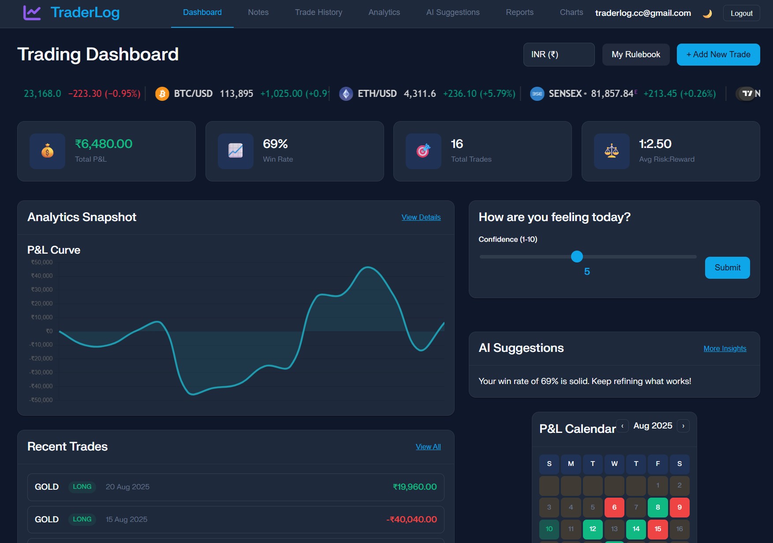Viewport: 773px width, 543px height.
Task: Click the TraderLog chart logo icon
Action: tap(32, 13)
